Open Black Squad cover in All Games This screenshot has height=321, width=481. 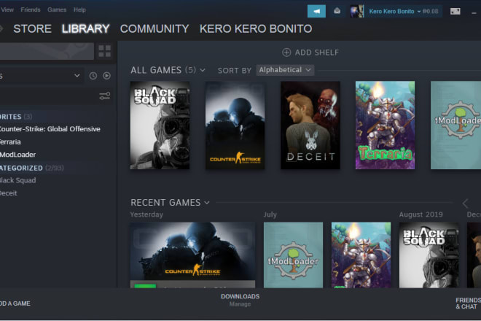(x=160, y=125)
